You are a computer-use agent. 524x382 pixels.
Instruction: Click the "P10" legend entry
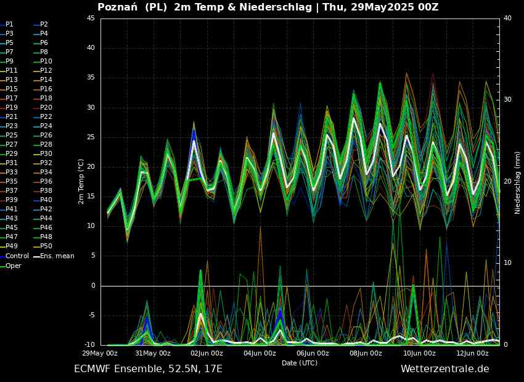43,61
